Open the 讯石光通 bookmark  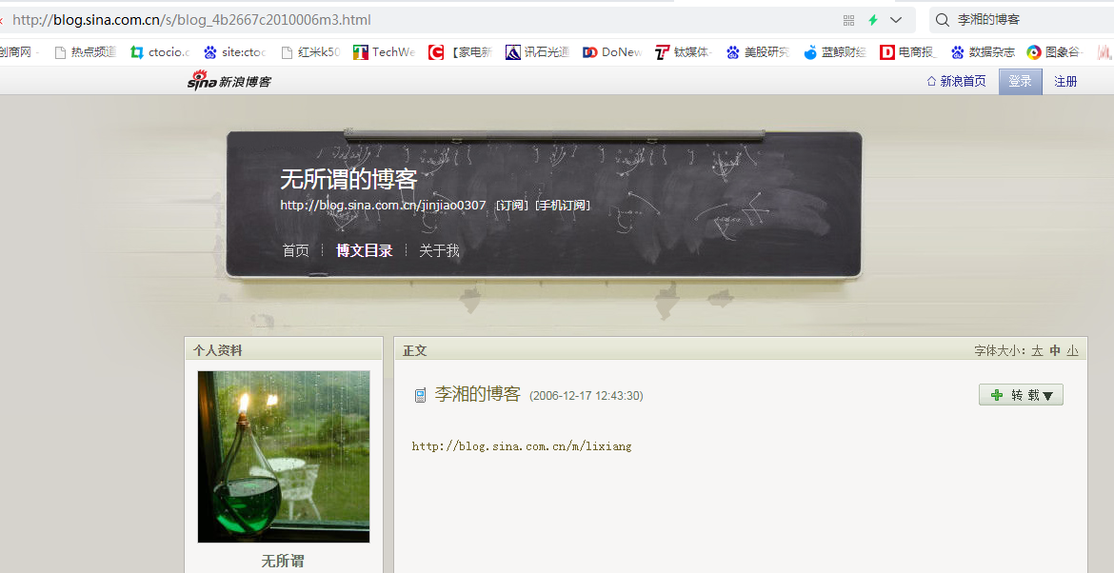[x=537, y=51]
